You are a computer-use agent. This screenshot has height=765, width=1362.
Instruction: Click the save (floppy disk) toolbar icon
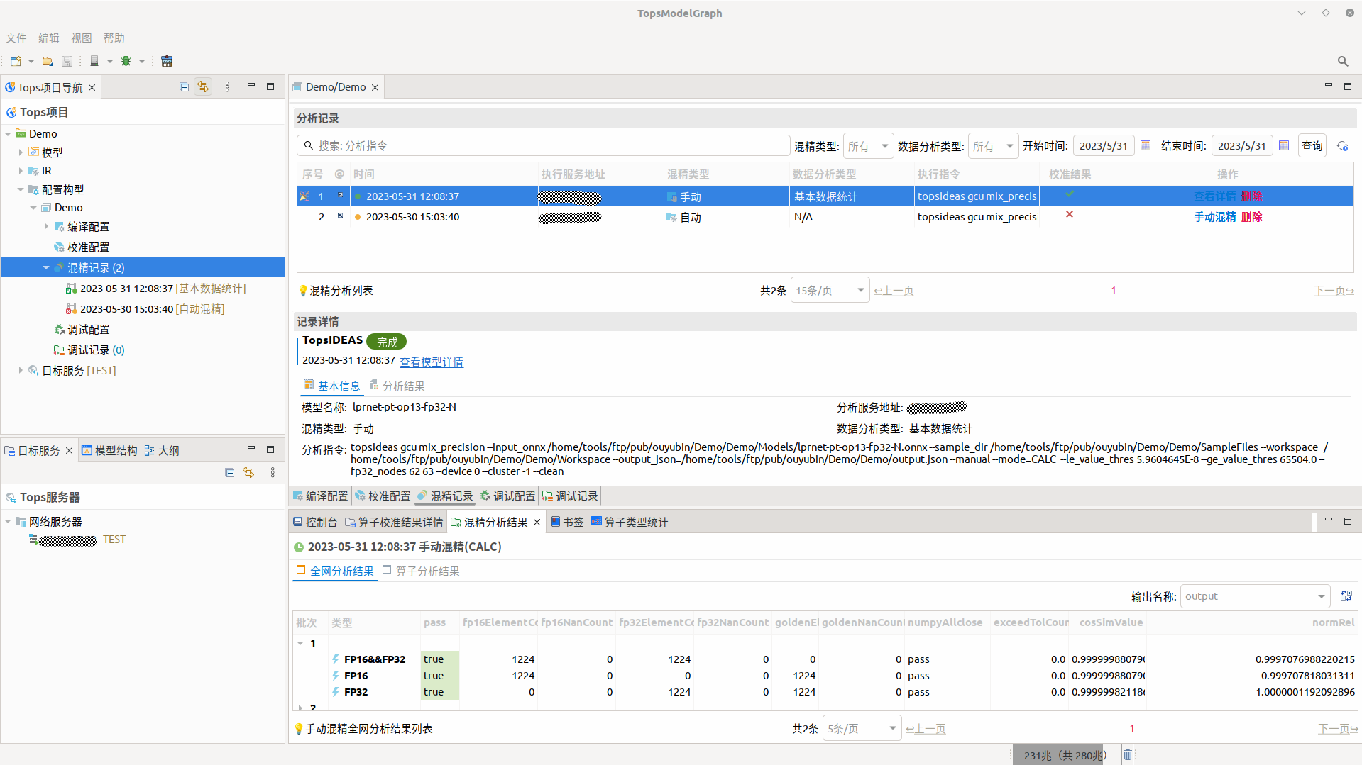click(67, 61)
